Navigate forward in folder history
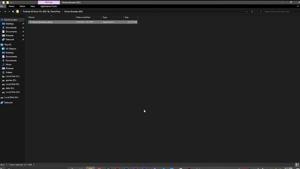 [5, 12]
